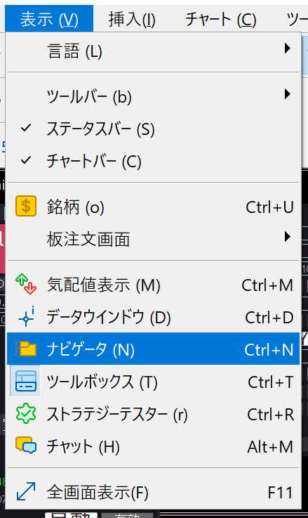The image size is (308, 518).
Task: Click the ナビゲータ folder icon
Action: [x=26, y=349]
